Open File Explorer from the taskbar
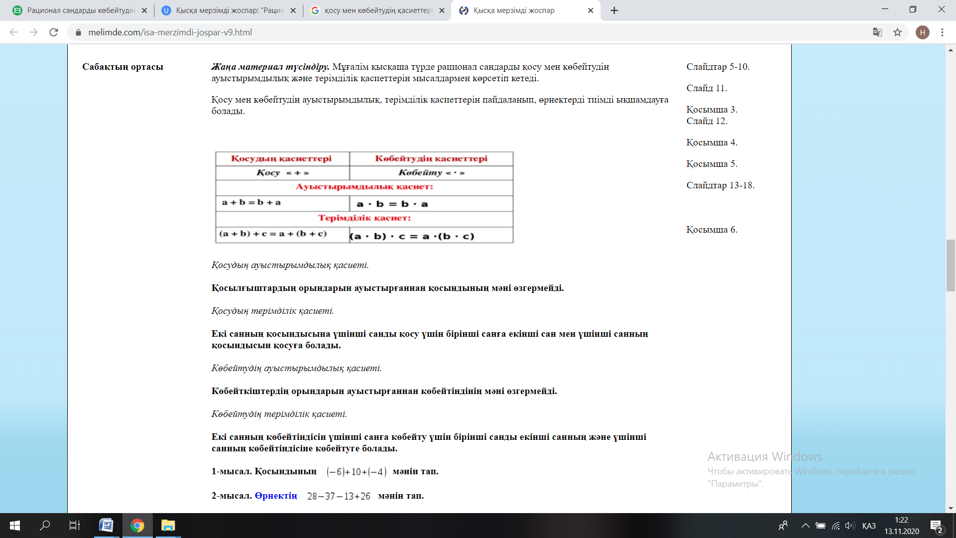The height and width of the screenshot is (538, 956). click(168, 526)
